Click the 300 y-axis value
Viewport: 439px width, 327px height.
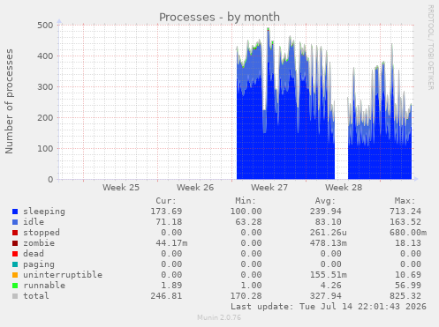coord(45,87)
